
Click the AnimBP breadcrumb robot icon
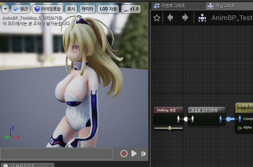(202, 18)
